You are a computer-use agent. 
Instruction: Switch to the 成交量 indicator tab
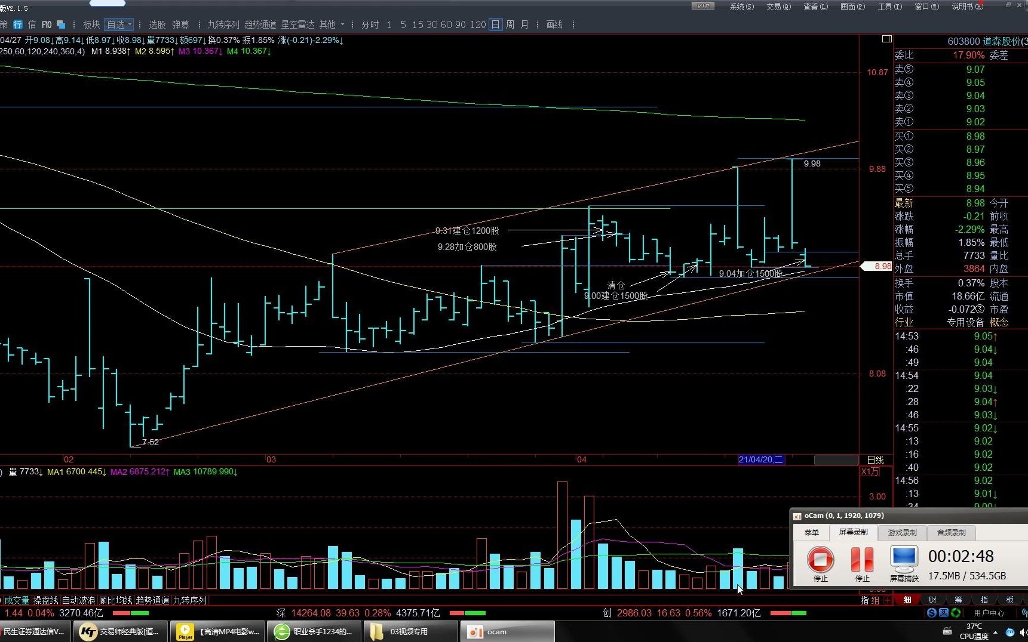(x=17, y=600)
